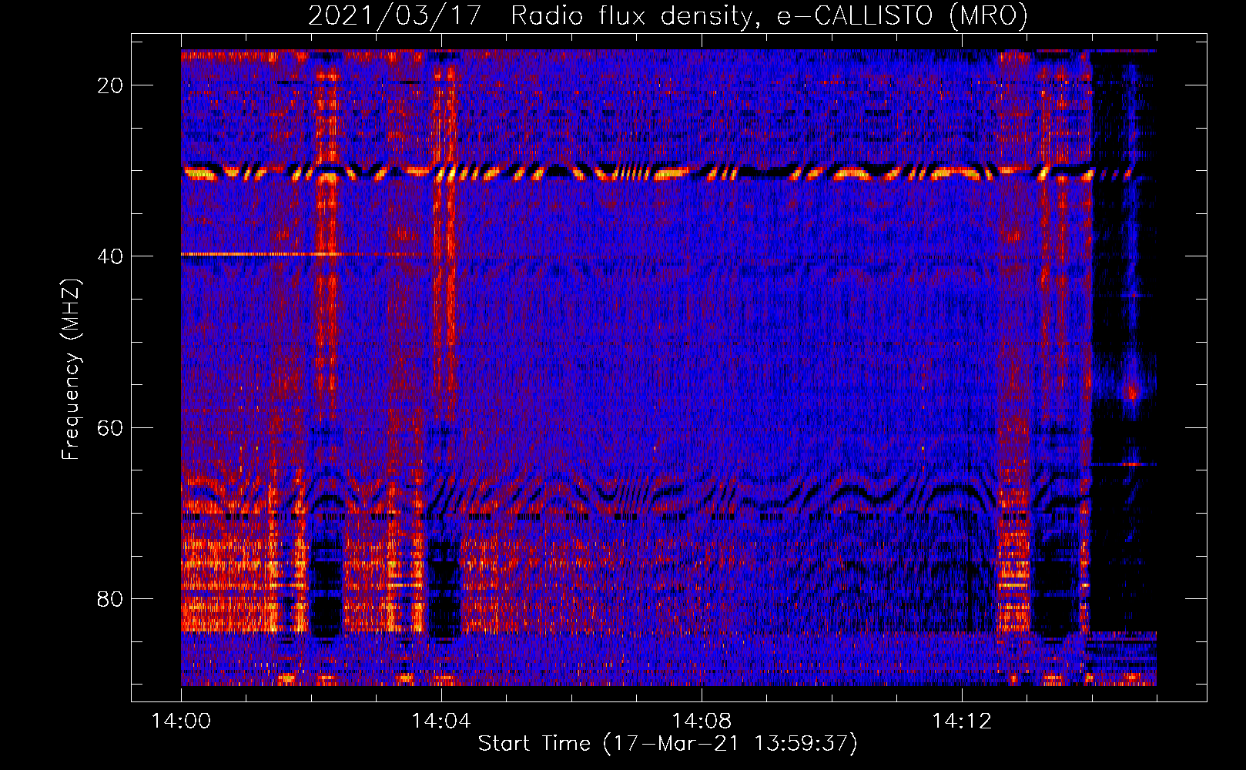1246x770 pixels.
Task: Click the 'Frequency (MHZ)' axis label
Action: [71, 369]
